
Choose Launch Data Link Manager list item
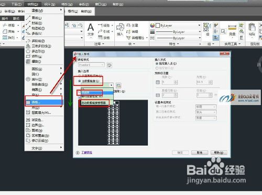tap(94, 103)
